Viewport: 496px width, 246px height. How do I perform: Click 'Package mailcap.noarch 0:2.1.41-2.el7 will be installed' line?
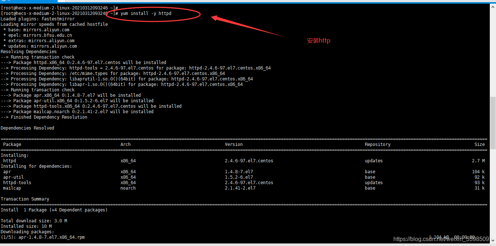point(77,112)
